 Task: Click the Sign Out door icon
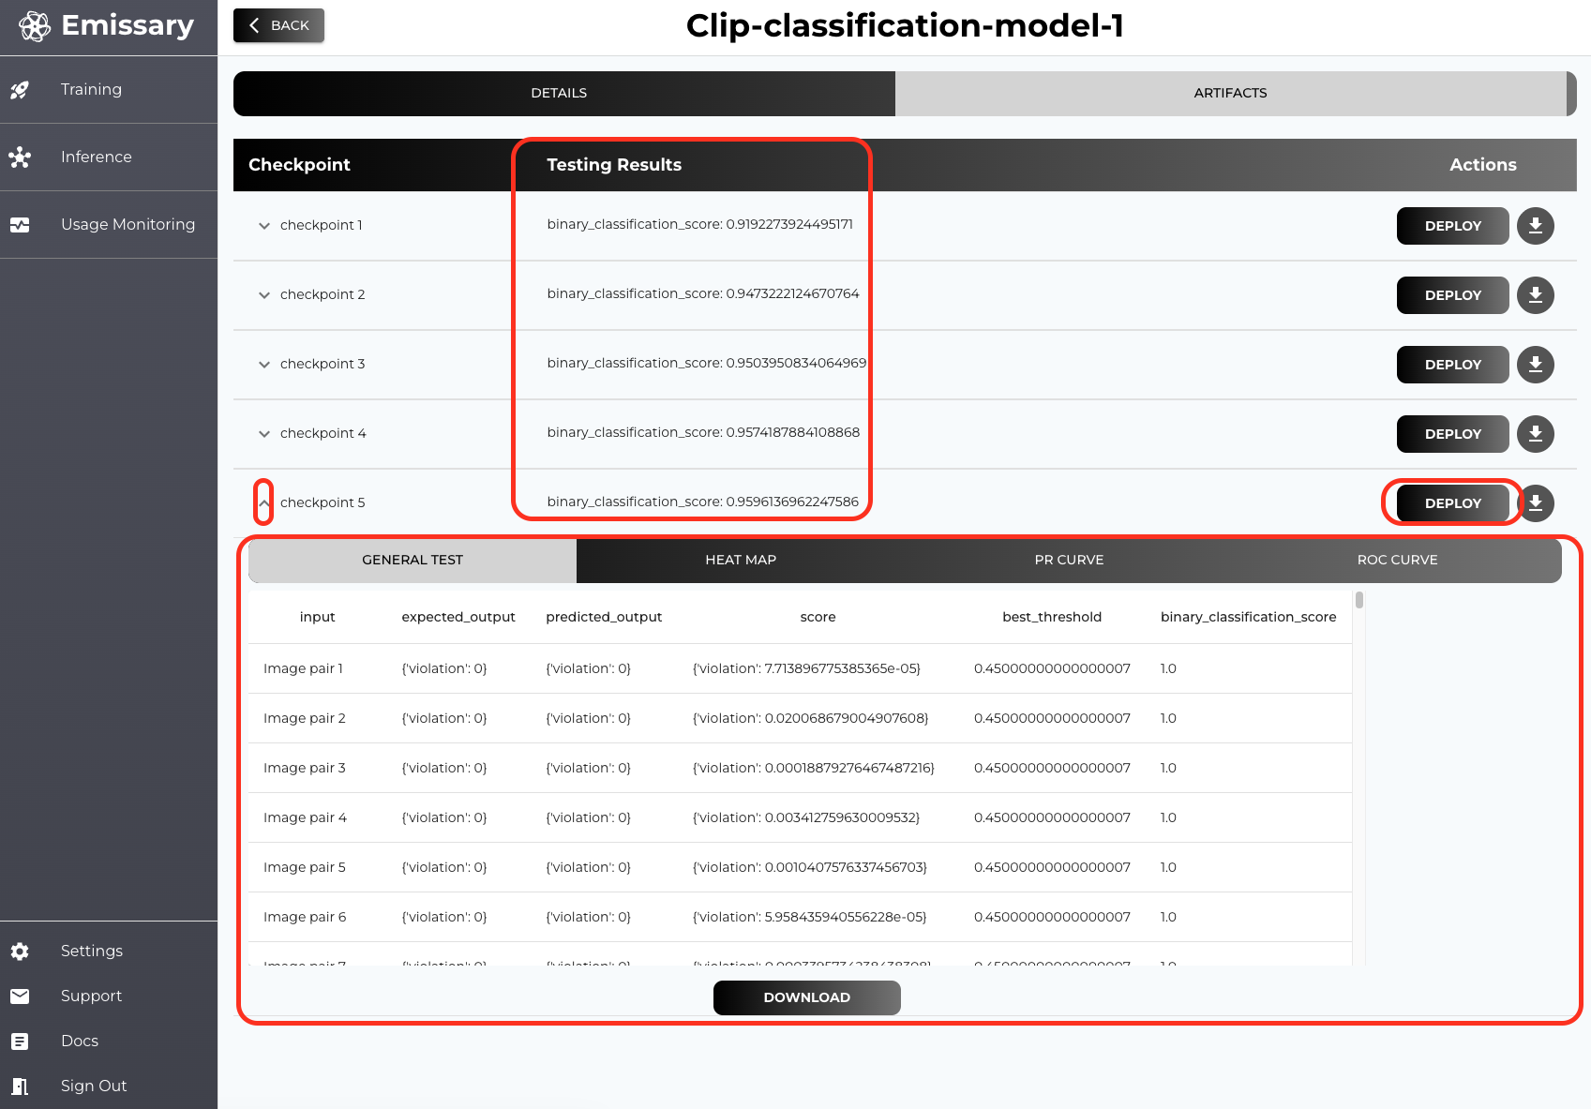click(x=20, y=1087)
